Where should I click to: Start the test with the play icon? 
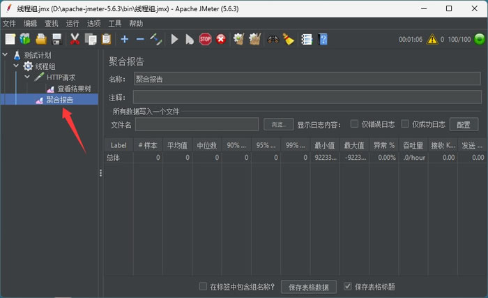click(x=174, y=39)
